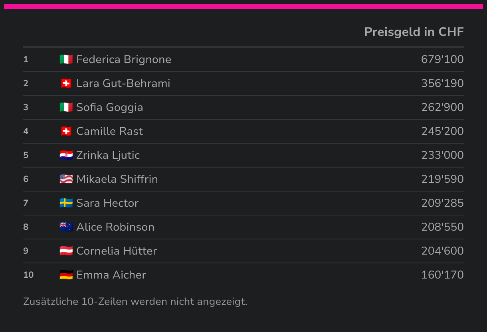The height and width of the screenshot is (332, 487).
Task: Click rank number 10 in the table
Action: 28,275
